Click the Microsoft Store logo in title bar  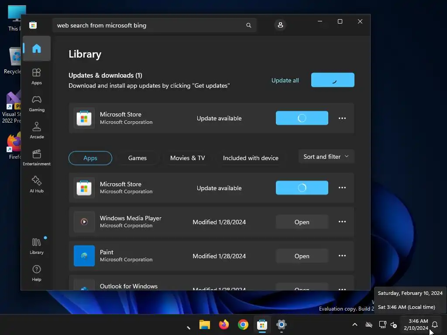33,25
